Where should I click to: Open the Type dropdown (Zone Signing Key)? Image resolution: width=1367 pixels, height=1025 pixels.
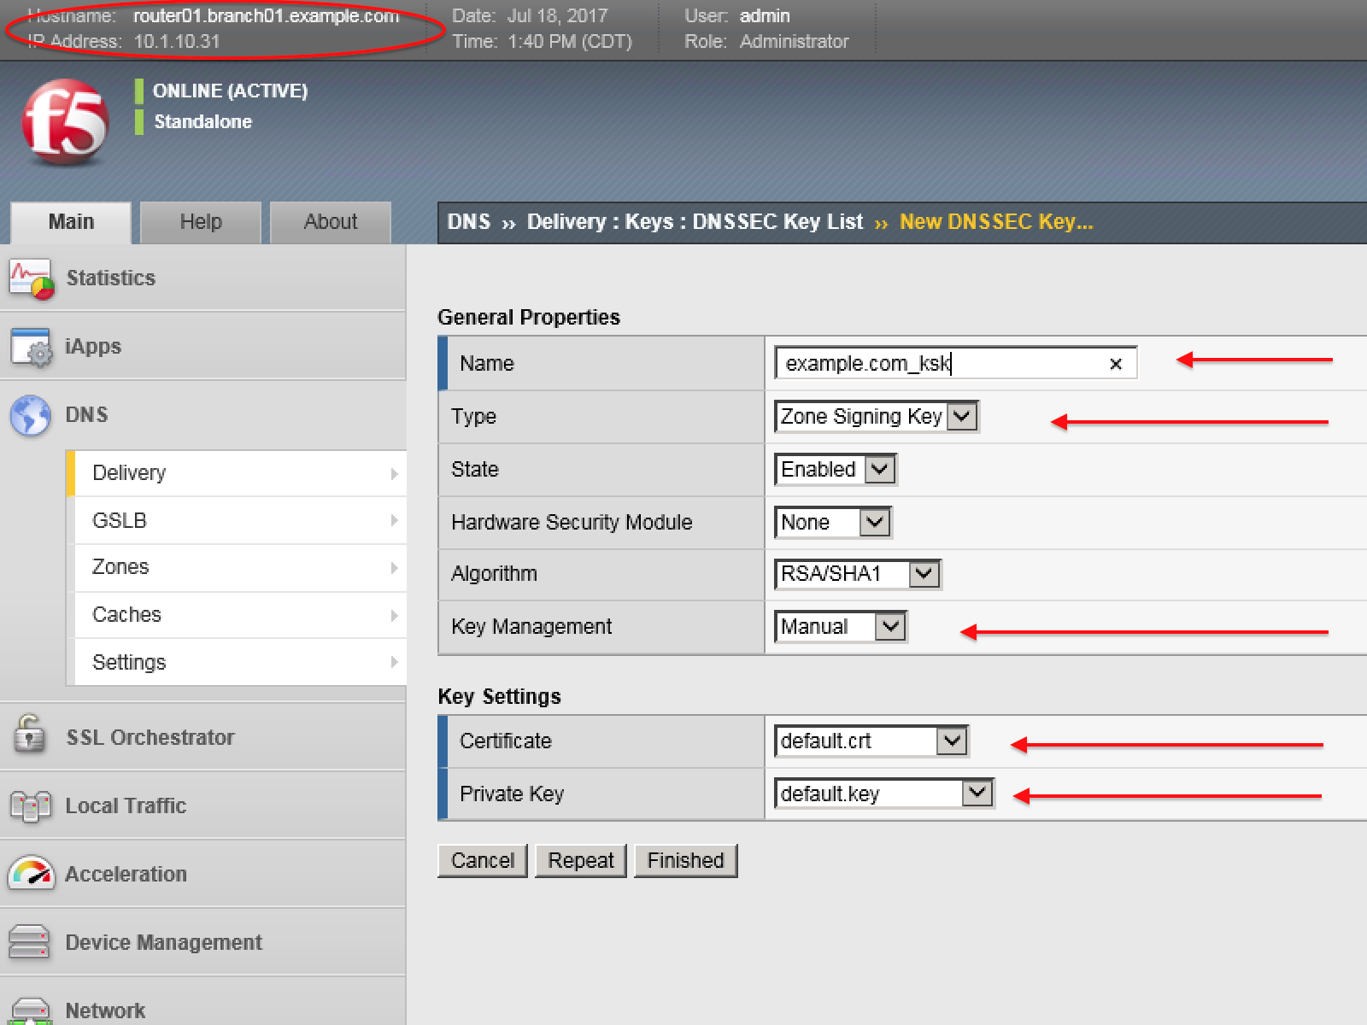coord(877,417)
